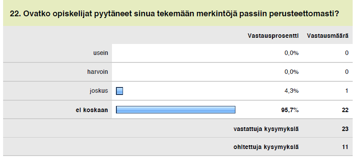Click the question 22 title text
The image size is (354, 160).
[175, 14]
